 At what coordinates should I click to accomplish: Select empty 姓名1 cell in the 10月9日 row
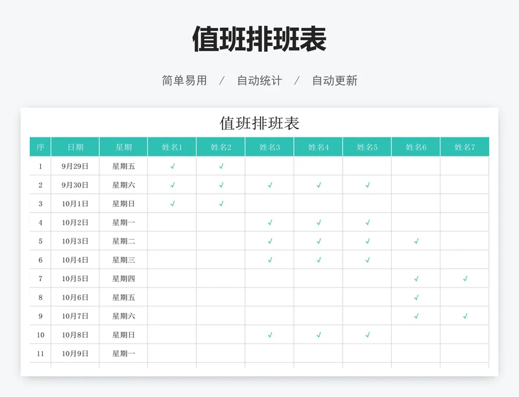pos(172,354)
